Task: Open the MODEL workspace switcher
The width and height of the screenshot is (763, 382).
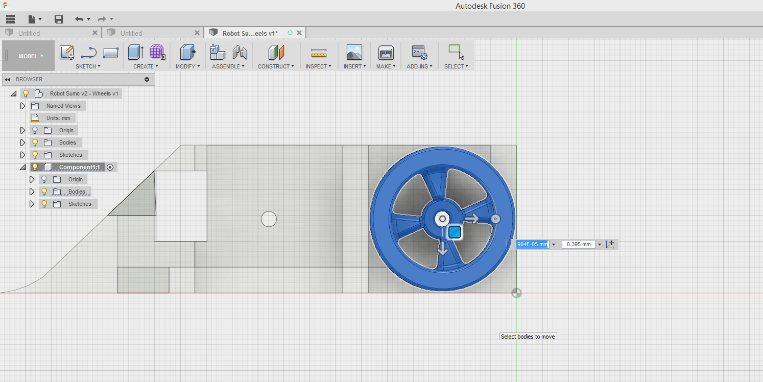Action: pyautogui.click(x=29, y=56)
